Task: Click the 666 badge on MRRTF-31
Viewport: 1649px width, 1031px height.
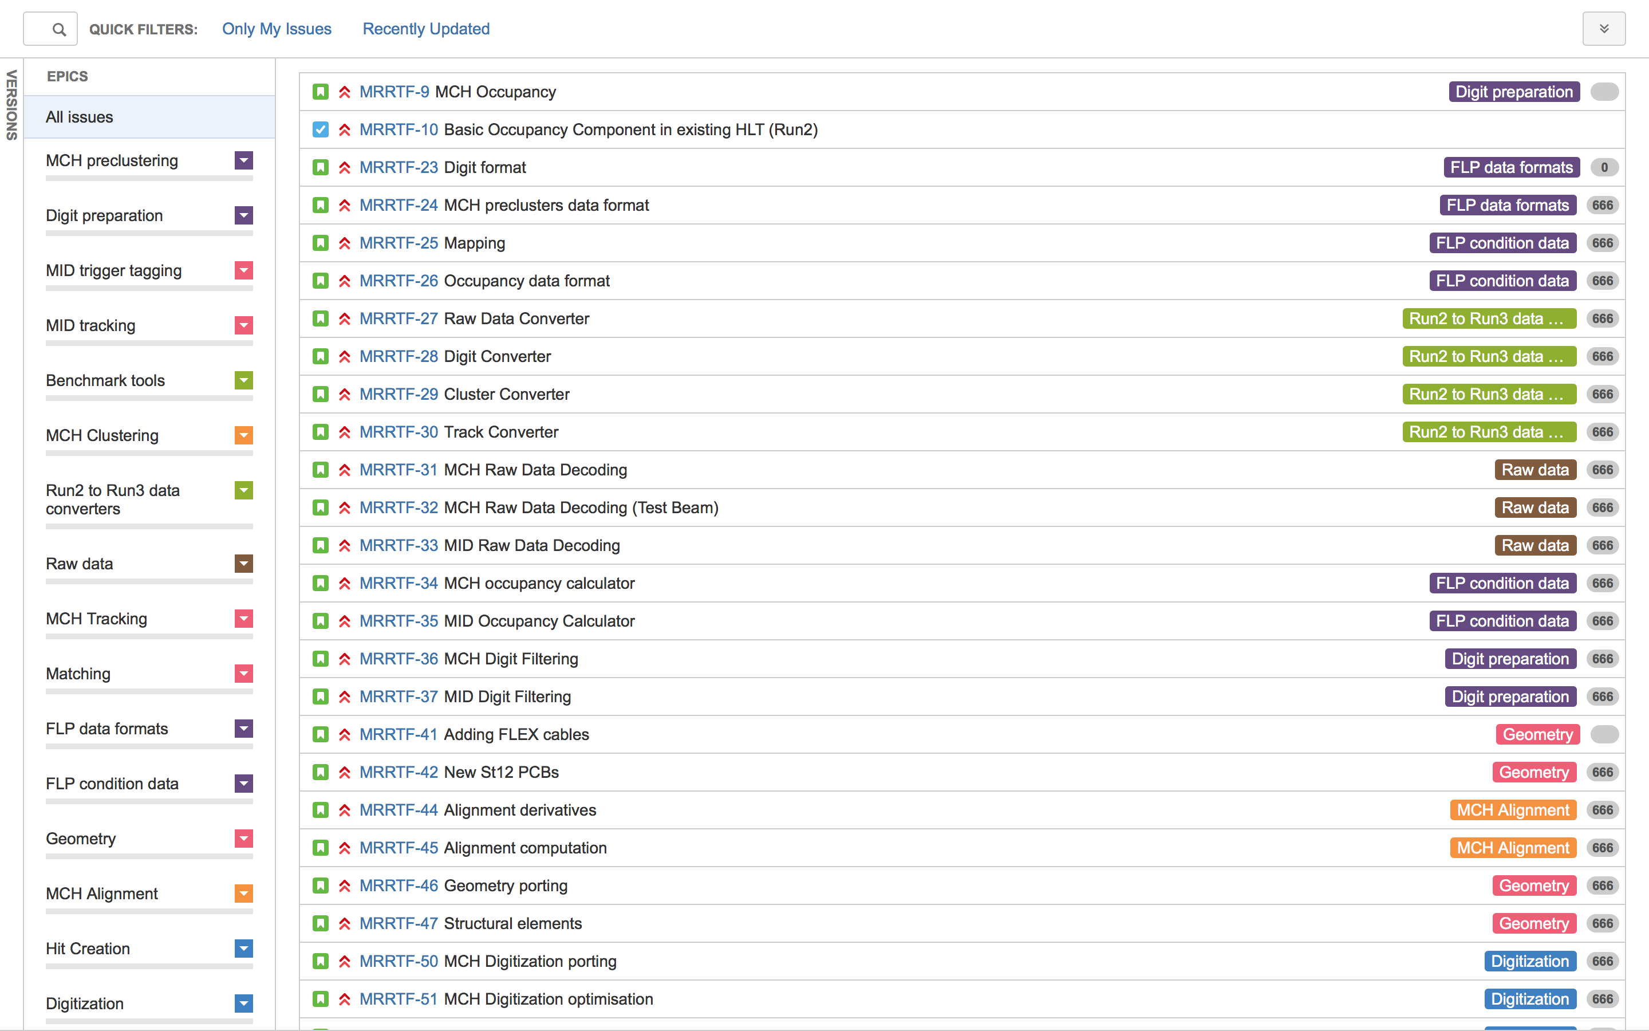Action: click(x=1603, y=470)
